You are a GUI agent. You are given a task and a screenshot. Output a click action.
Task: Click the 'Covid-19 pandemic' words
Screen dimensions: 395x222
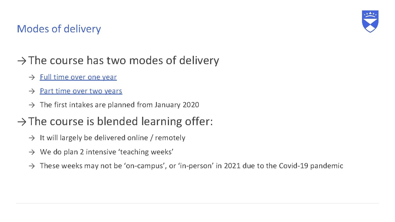click(311, 166)
